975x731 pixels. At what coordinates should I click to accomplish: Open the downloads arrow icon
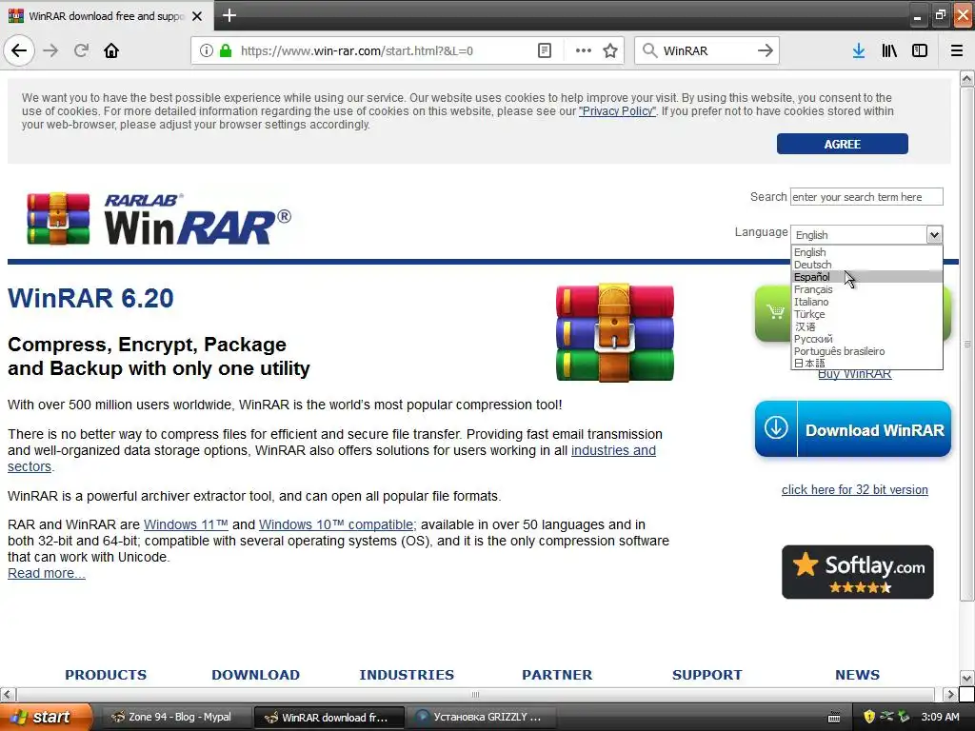pos(859,50)
